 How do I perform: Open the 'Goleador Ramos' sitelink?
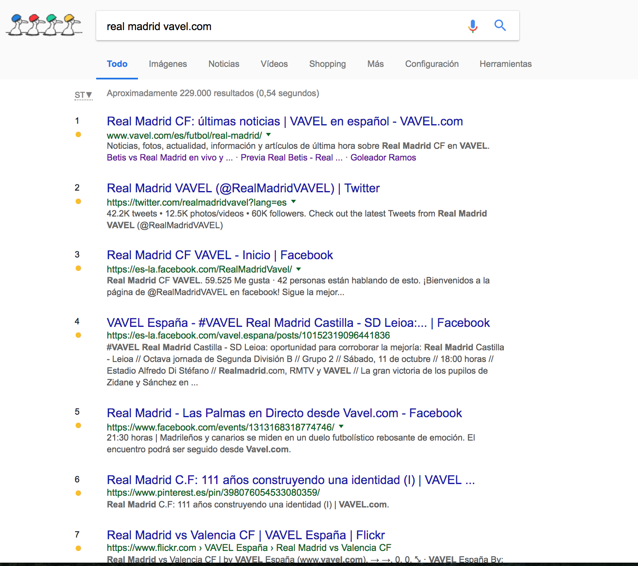(x=383, y=158)
